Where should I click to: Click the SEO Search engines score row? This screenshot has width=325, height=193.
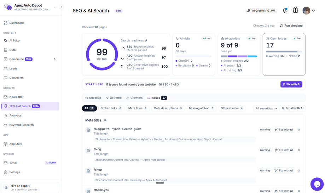pyautogui.click(x=144, y=49)
